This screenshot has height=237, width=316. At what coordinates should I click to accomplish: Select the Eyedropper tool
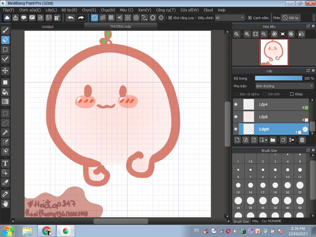[x=5, y=194]
